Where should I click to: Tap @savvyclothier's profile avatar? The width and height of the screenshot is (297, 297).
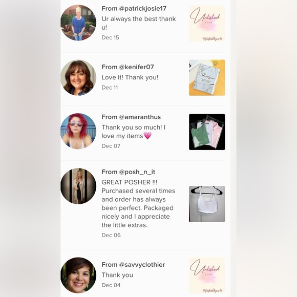click(x=78, y=275)
